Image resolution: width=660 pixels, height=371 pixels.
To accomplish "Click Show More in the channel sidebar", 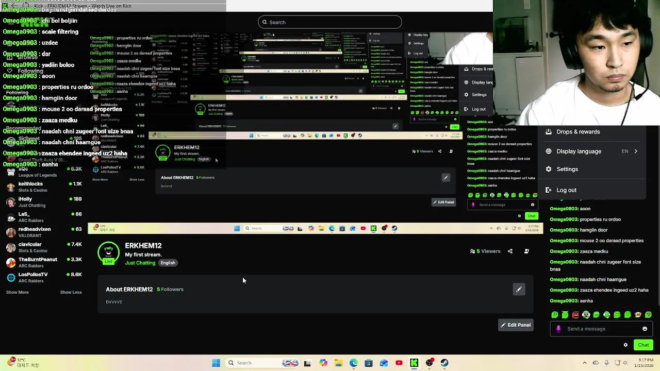I will [18, 292].
